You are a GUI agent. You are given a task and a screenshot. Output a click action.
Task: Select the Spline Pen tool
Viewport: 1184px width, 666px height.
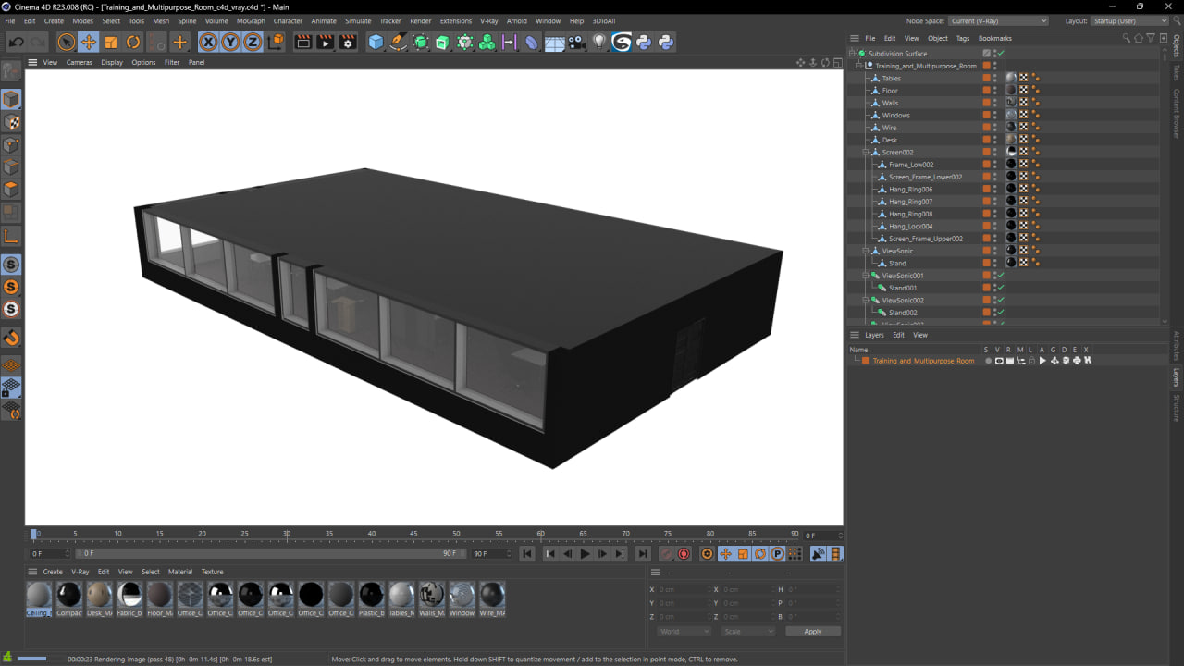point(398,42)
